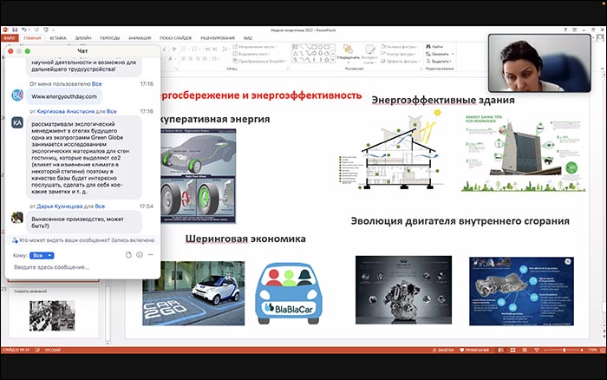This screenshot has width=607, height=380.
Task: Open the emoji picker in chat
Action: [x=139, y=255]
